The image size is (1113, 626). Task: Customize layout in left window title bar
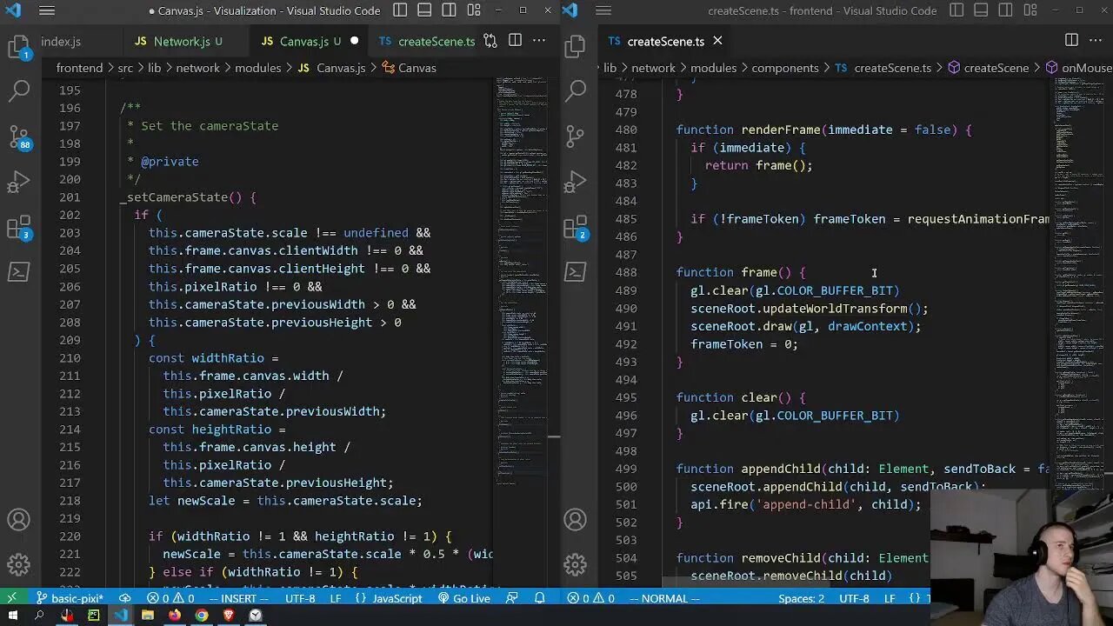coord(473,10)
